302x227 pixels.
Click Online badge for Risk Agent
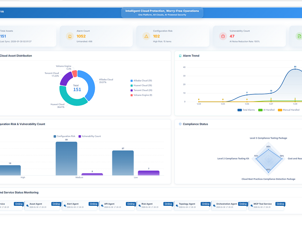click(168, 204)
